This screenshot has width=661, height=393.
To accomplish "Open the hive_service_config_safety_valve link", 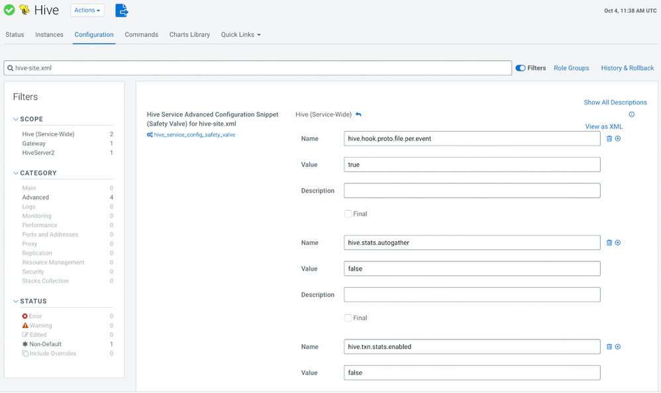I will (x=194, y=135).
